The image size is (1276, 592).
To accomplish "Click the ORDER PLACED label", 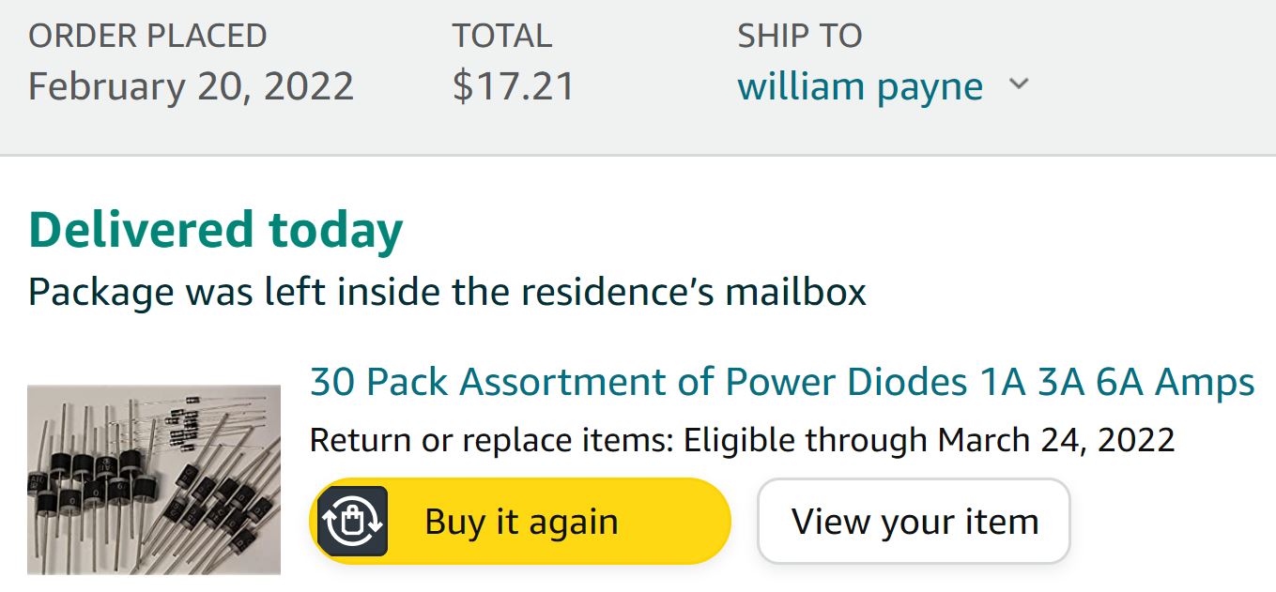I will pyautogui.click(x=147, y=36).
